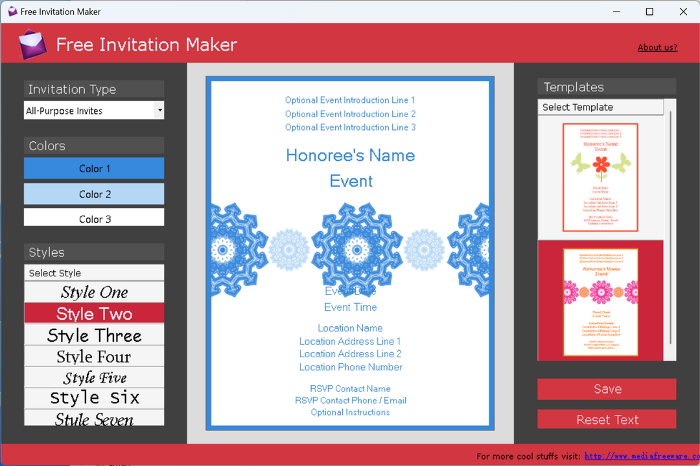The image size is (700, 466).
Task: Select Style Five cursive style
Action: pyautogui.click(x=94, y=377)
